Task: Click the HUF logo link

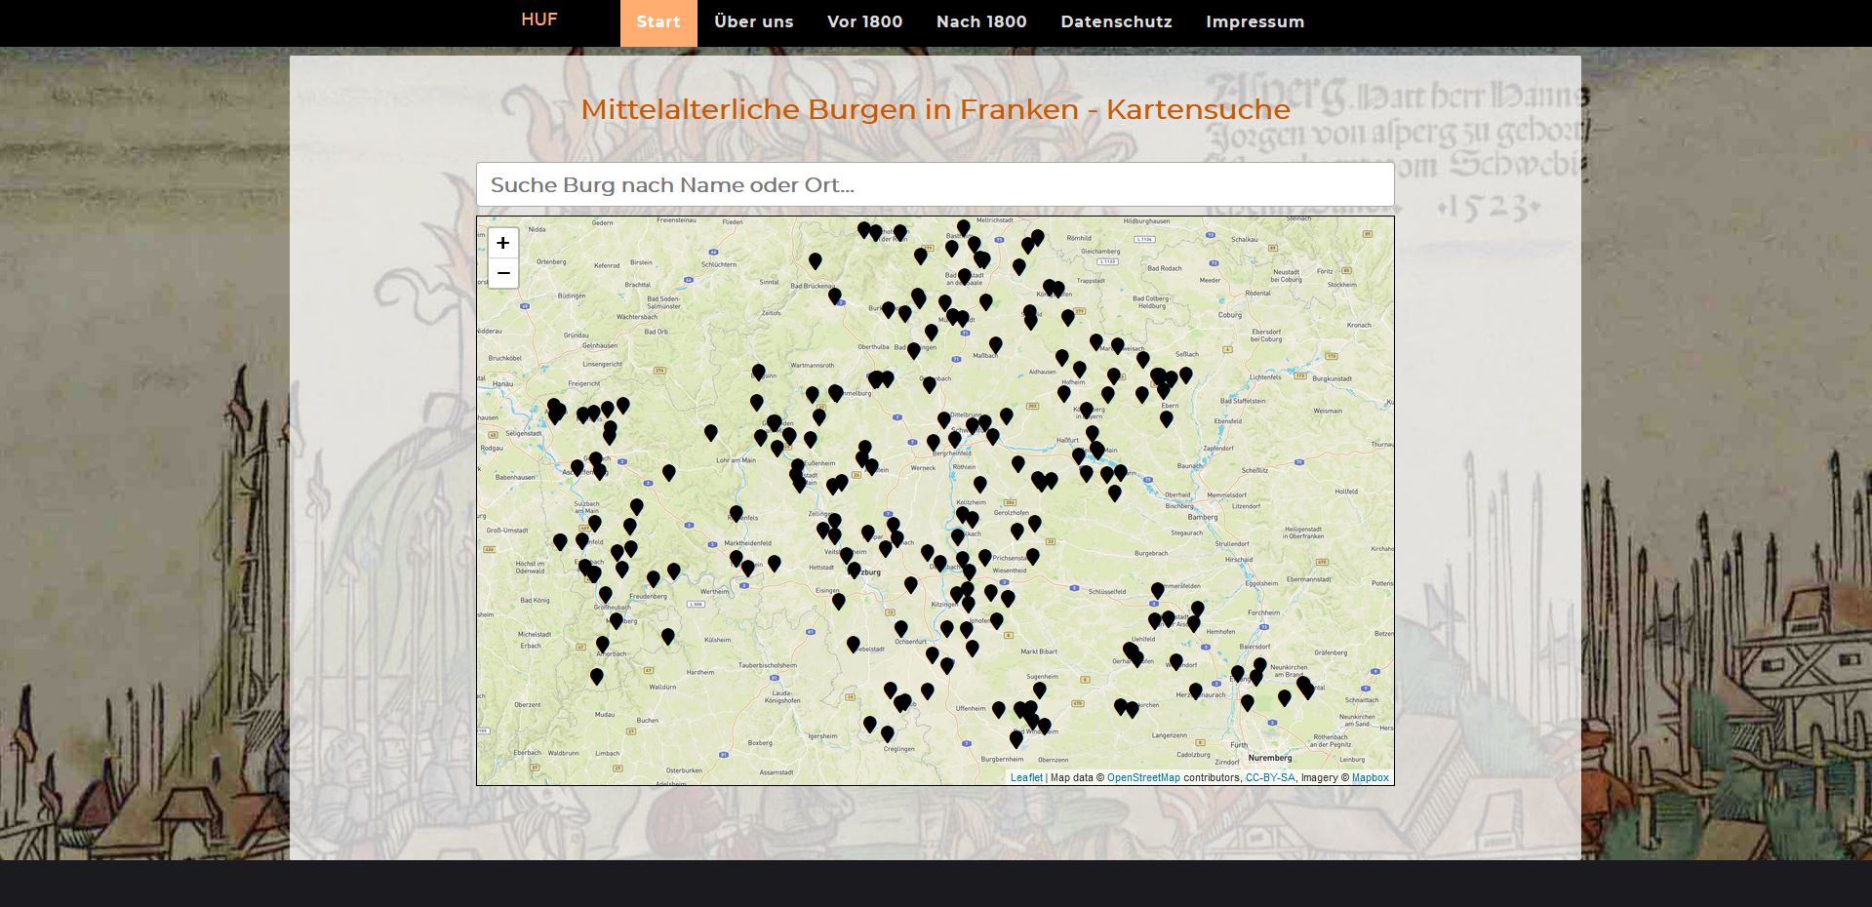Action: [x=538, y=20]
